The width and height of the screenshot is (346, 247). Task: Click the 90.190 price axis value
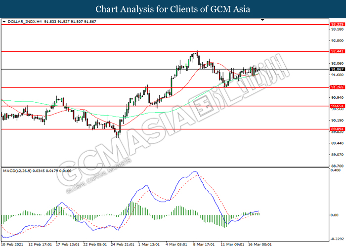click(x=338, y=121)
